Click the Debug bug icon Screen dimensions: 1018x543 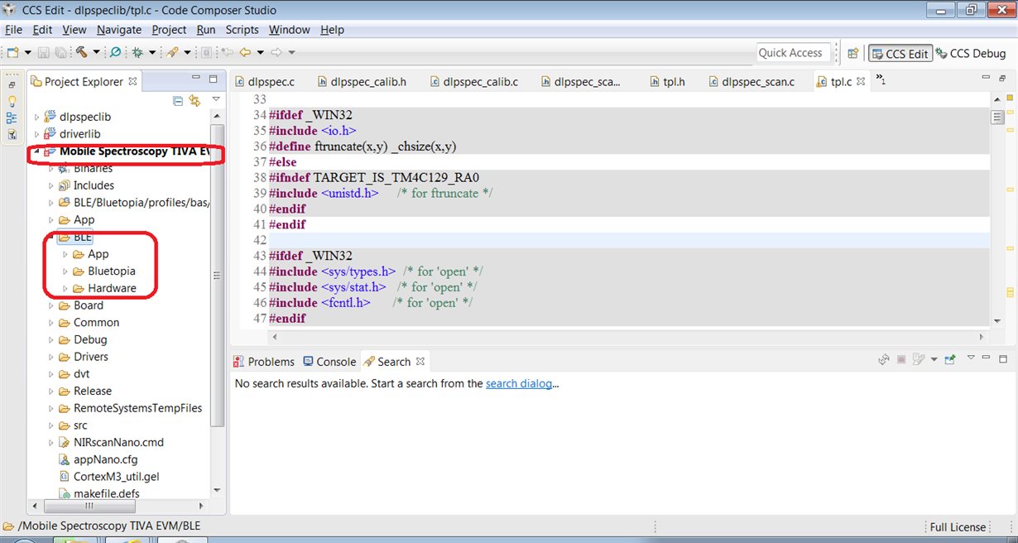tap(137, 52)
